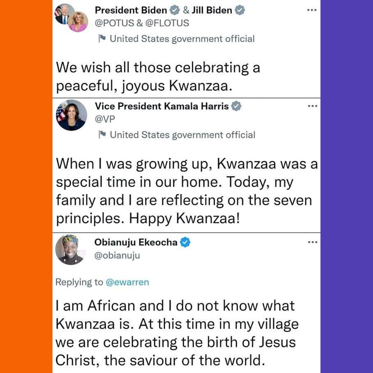This screenshot has width=373, height=373.
Task: Click the government flag icon under @VP
Action: click(x=102, y=134)
